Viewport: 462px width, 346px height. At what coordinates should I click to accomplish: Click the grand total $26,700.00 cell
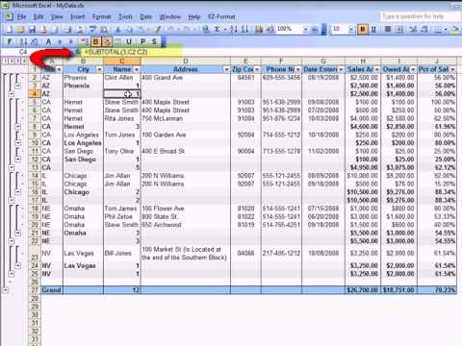(x=363, y=290)
